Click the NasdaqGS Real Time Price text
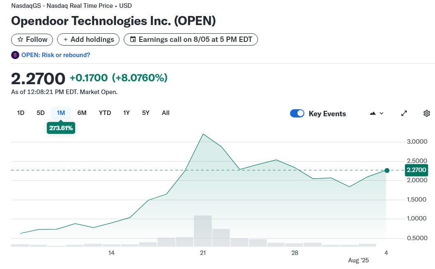 pyautogui.click(x=71, y=6)
